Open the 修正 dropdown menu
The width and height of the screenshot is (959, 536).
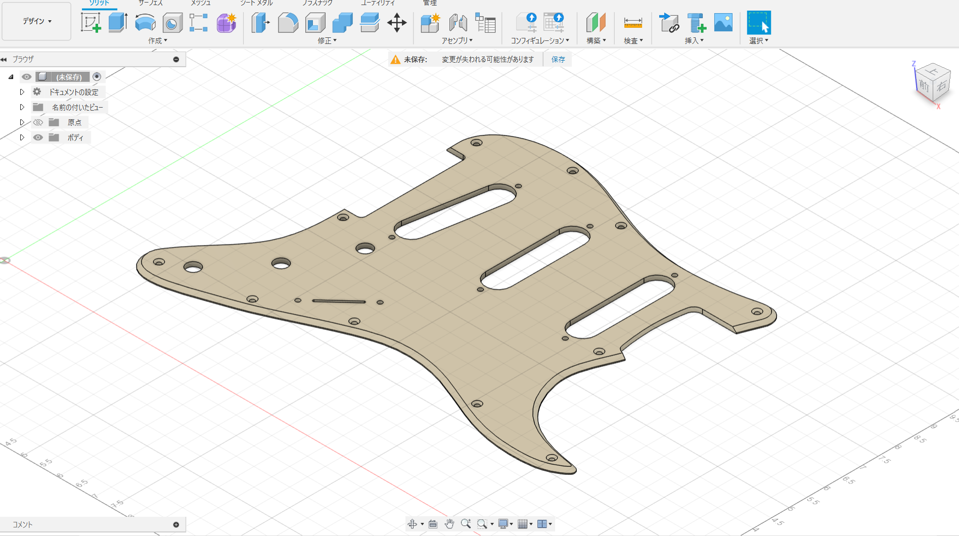coord(327,41)
